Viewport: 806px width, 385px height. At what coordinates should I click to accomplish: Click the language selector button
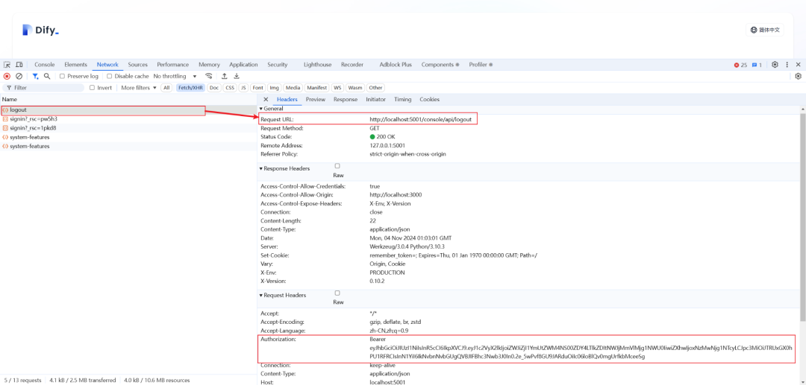click(x=765, y=30)
